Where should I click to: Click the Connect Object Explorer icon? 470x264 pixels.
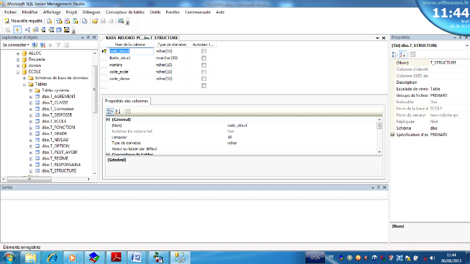coord(35,45)
